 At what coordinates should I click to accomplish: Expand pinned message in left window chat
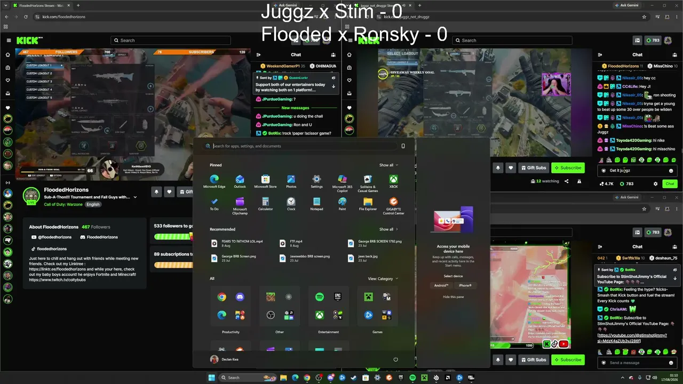point(333,86)
